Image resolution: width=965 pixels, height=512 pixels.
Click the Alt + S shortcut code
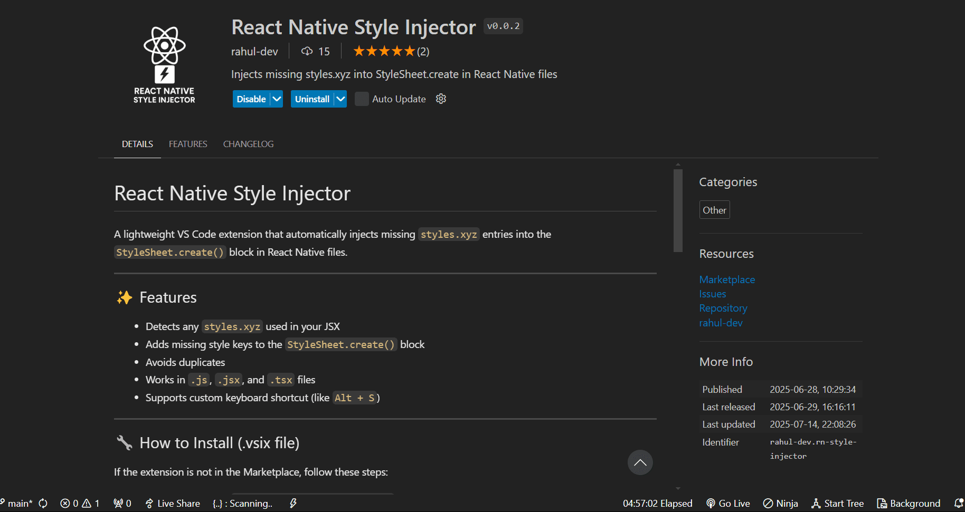click(x=354, y=398)
